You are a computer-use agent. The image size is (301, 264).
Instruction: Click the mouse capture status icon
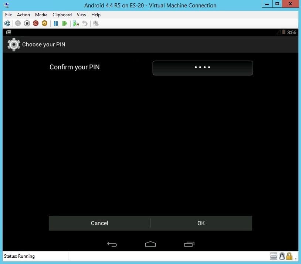pyautogui.click(x=282, y=256)
